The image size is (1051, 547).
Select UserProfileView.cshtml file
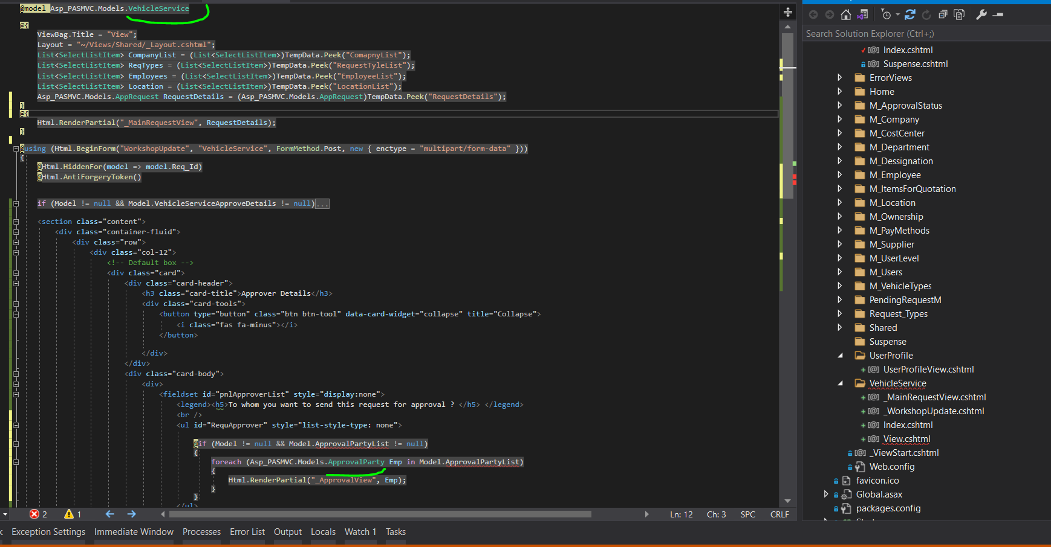[928, 369]
